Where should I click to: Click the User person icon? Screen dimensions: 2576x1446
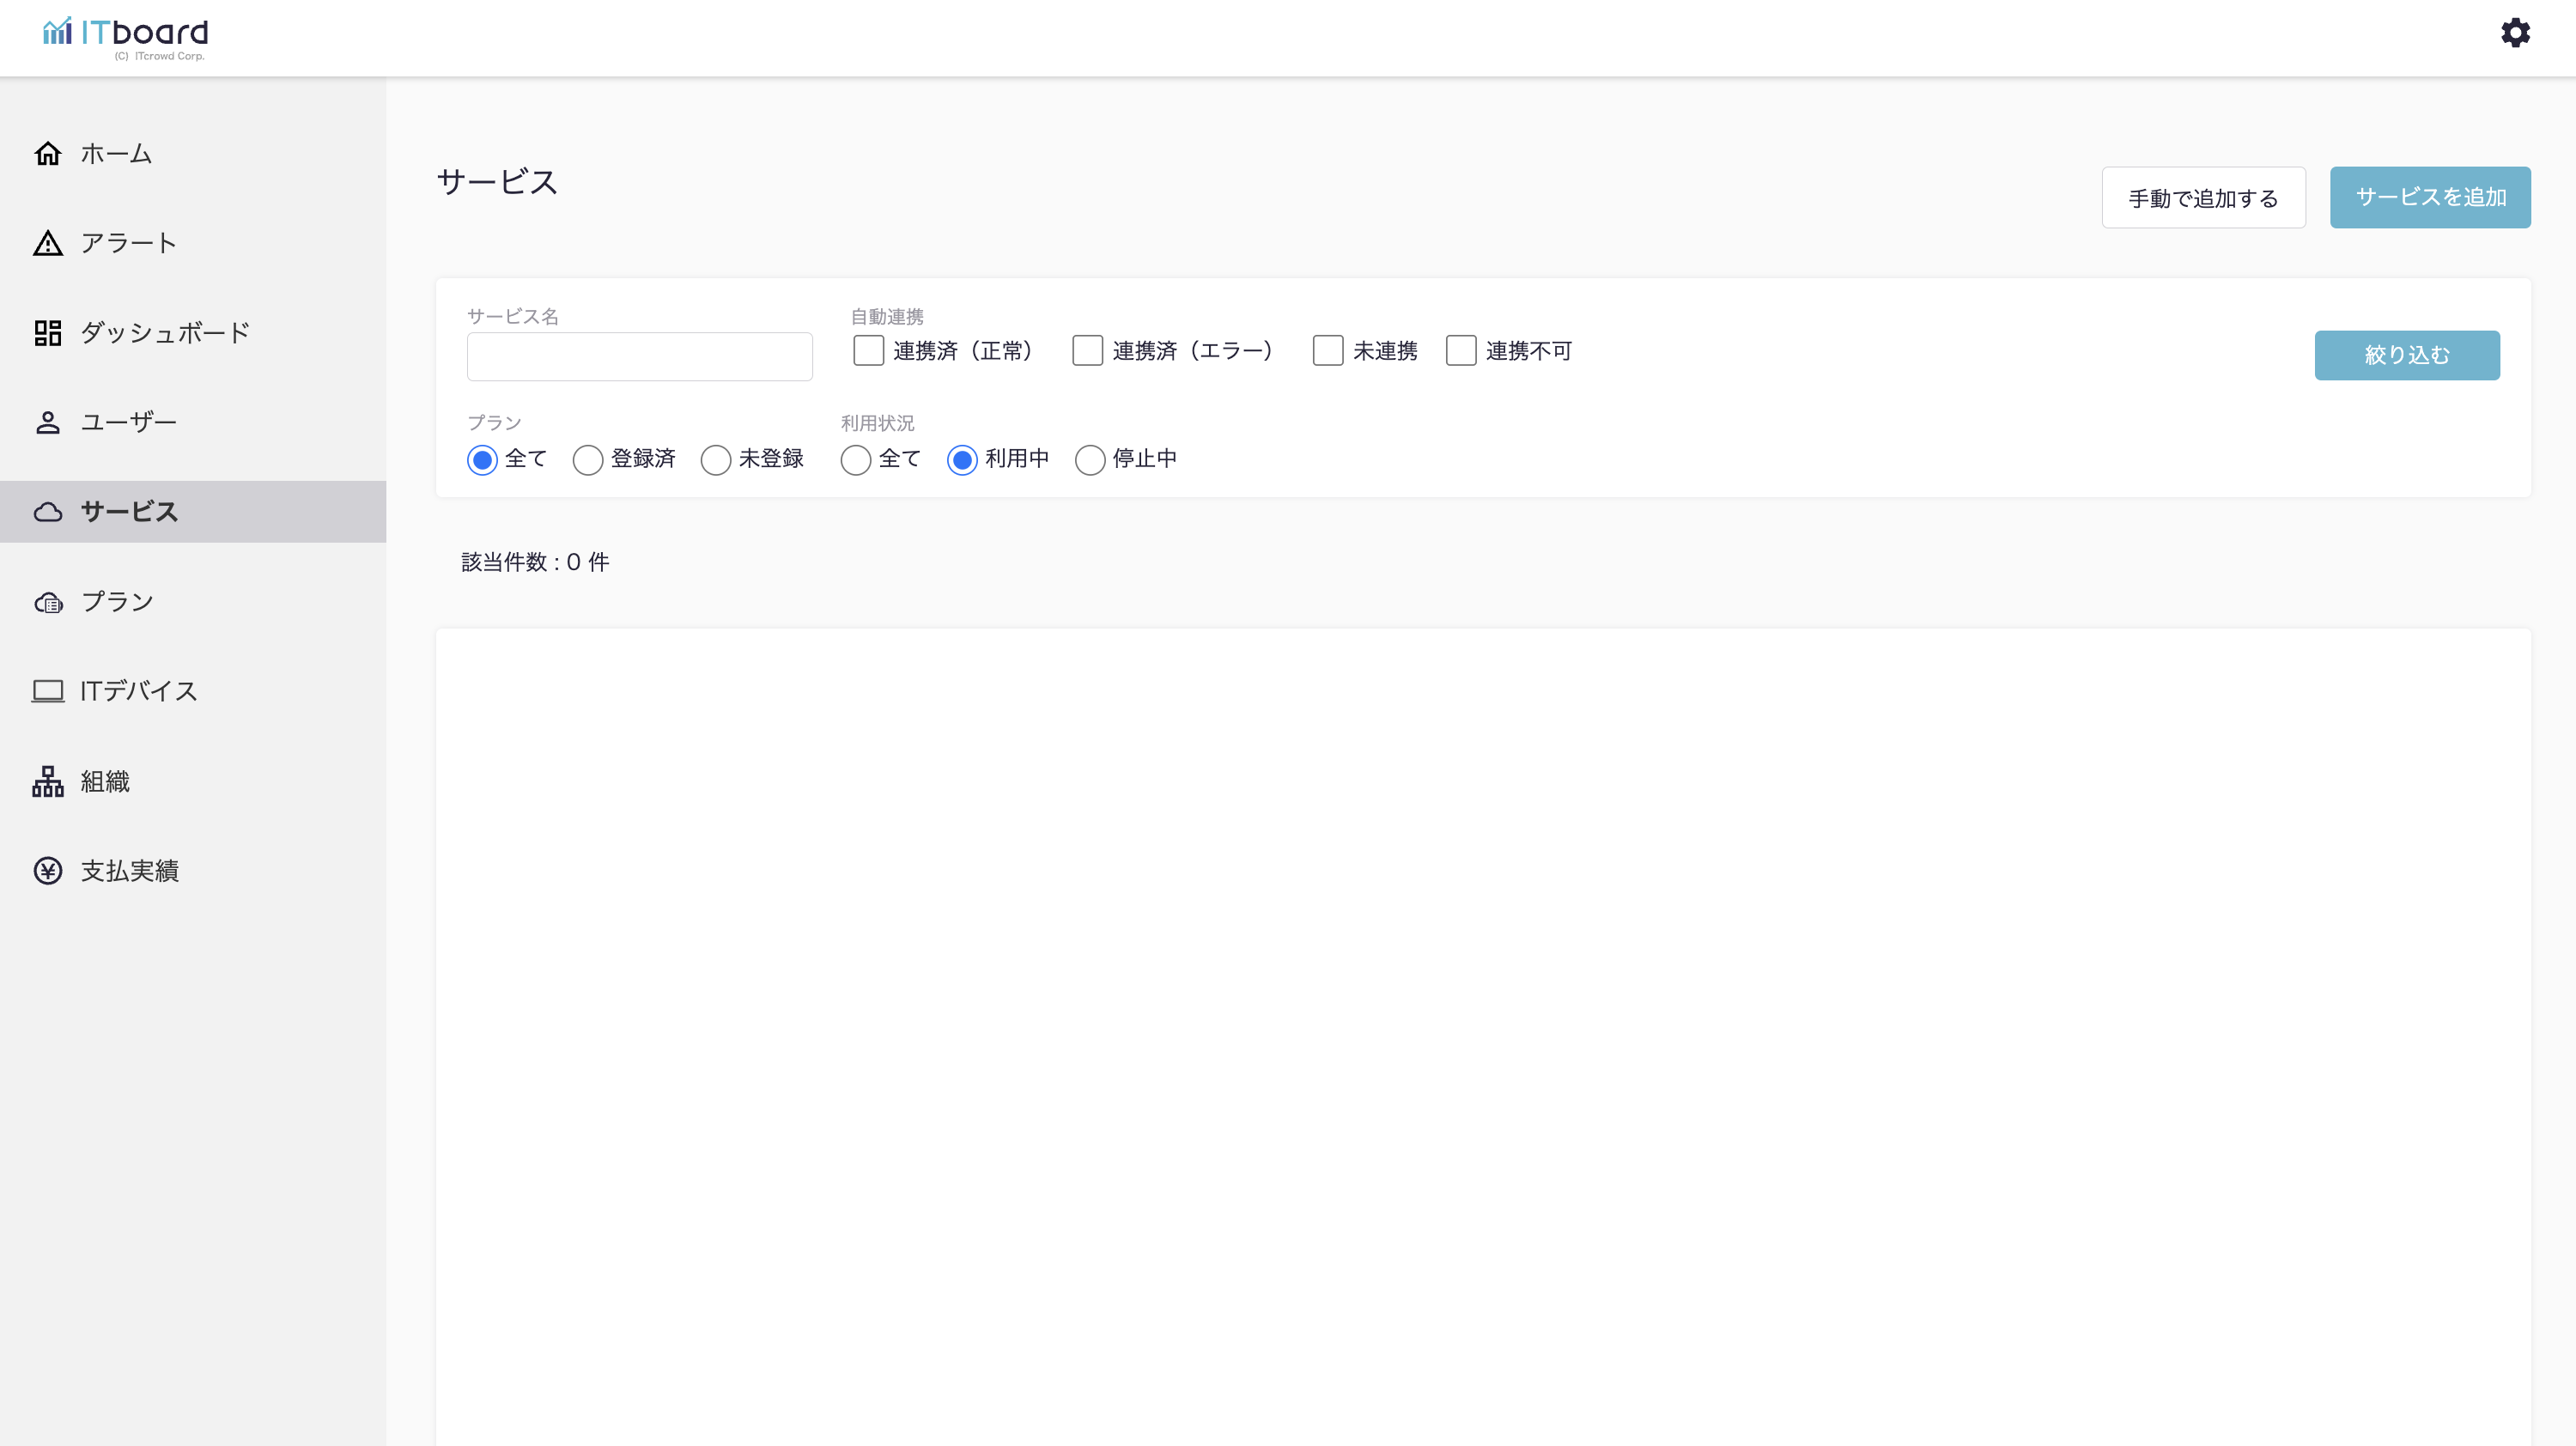coord(47,422)
